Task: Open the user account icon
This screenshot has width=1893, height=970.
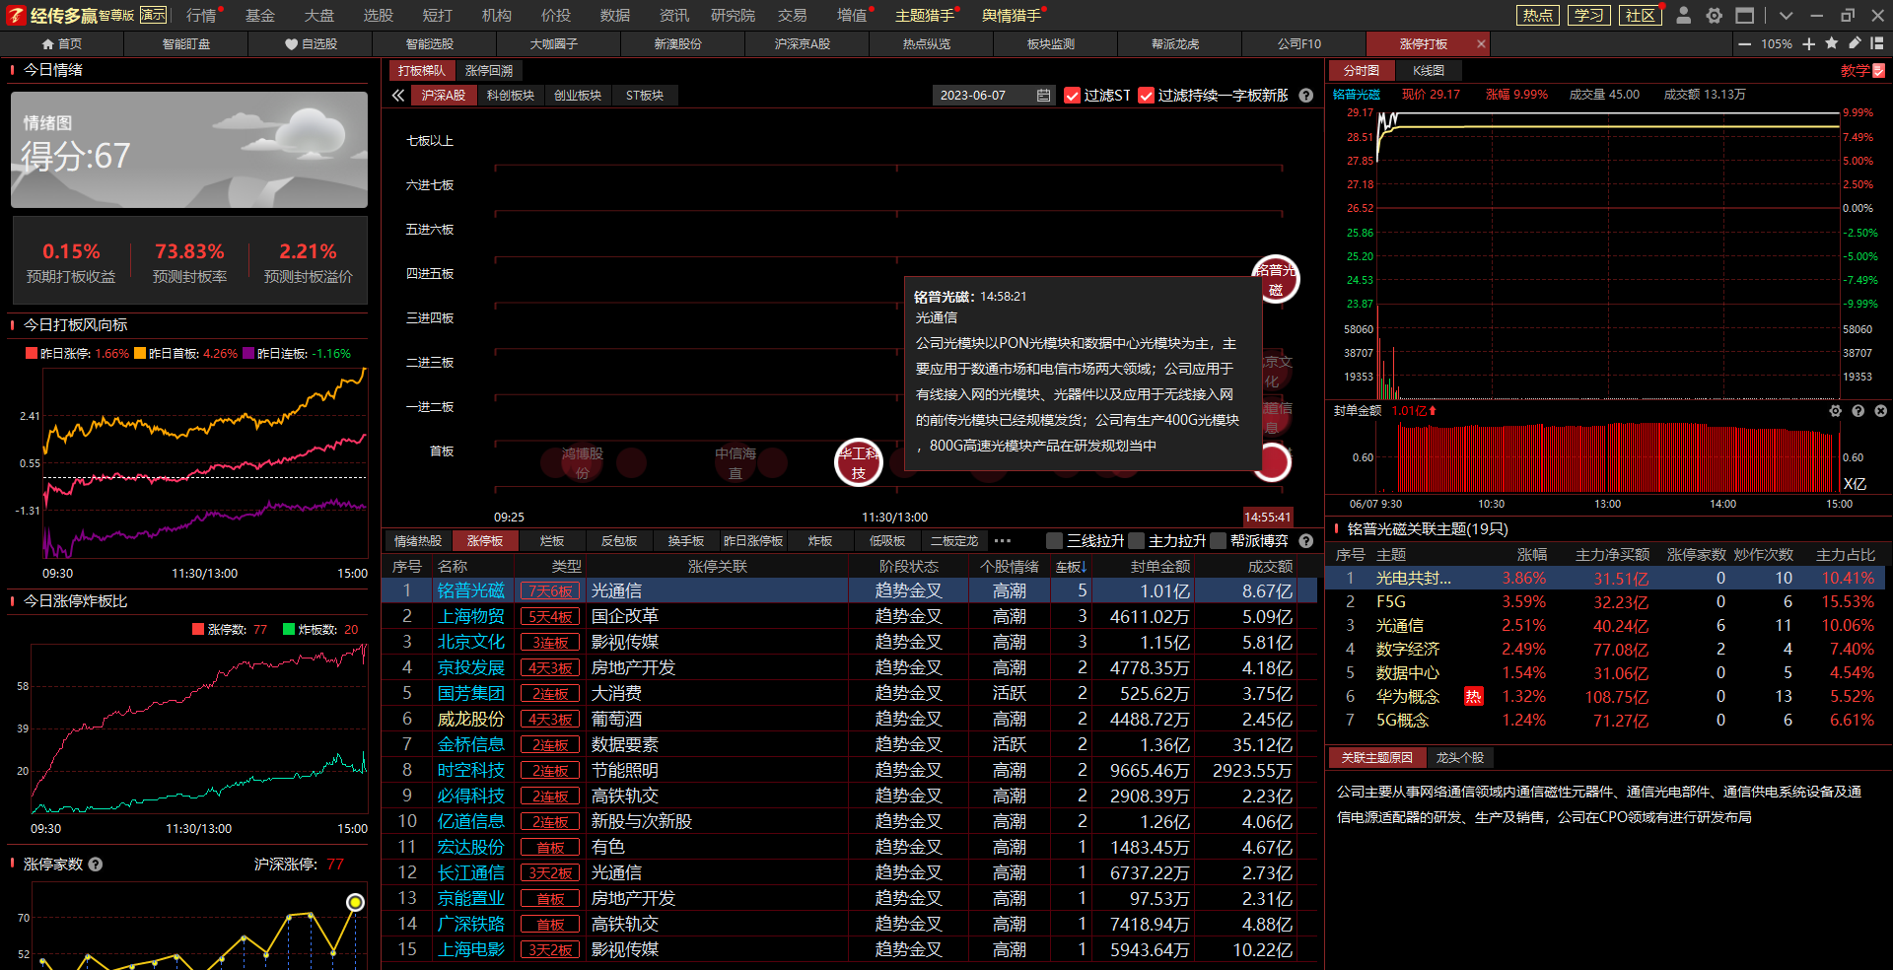Action: (x=1684, y=15)
